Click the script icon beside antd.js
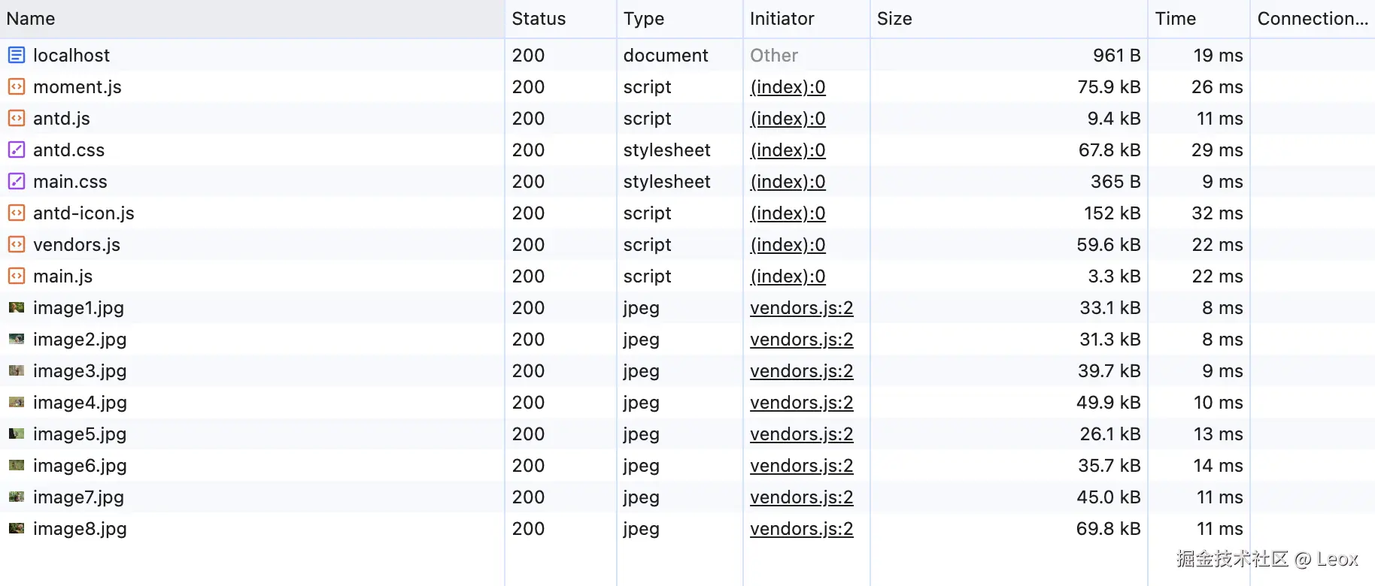The width and height of the screenshot is (1375, 586). [17, 118]
